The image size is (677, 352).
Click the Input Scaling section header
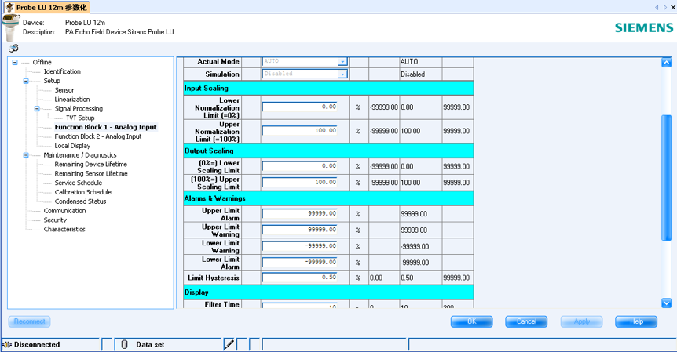click(x=328, y=89)
